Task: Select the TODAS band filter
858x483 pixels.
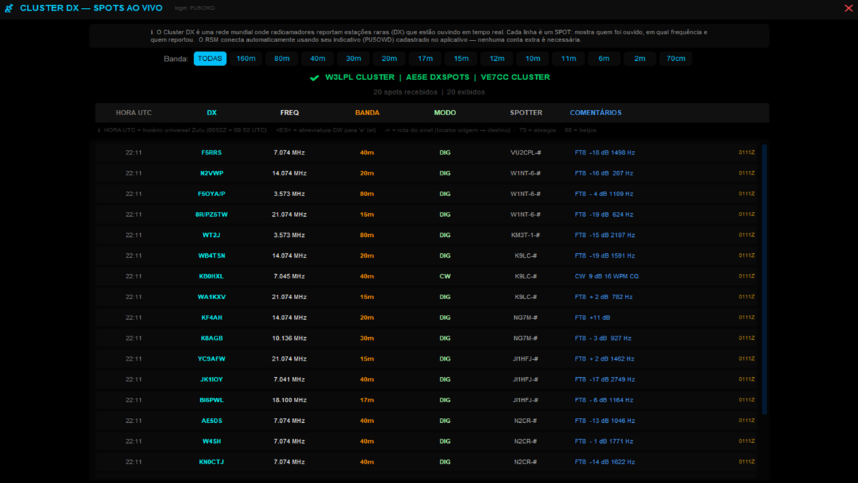Action: [x=209, y=59]
